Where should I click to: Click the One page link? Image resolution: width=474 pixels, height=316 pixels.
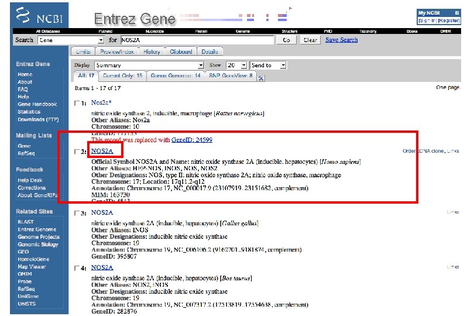(448, 87)
